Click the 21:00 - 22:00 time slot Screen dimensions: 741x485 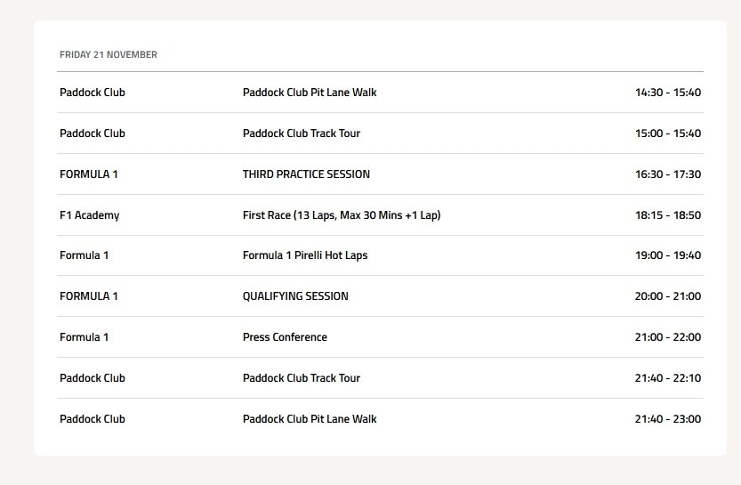click(667, 337)
